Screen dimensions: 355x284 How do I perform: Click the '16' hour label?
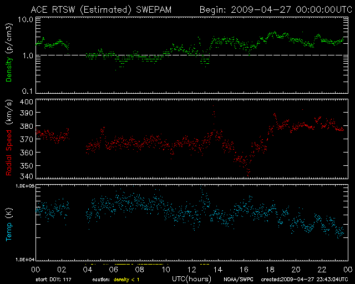[x=244, y=270]
